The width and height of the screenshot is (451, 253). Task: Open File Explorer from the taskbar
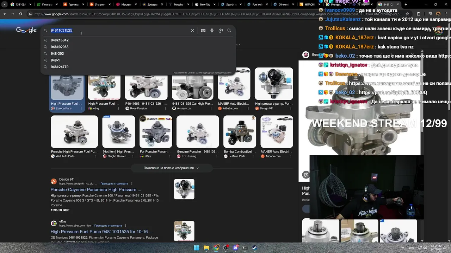click(206, 248)
